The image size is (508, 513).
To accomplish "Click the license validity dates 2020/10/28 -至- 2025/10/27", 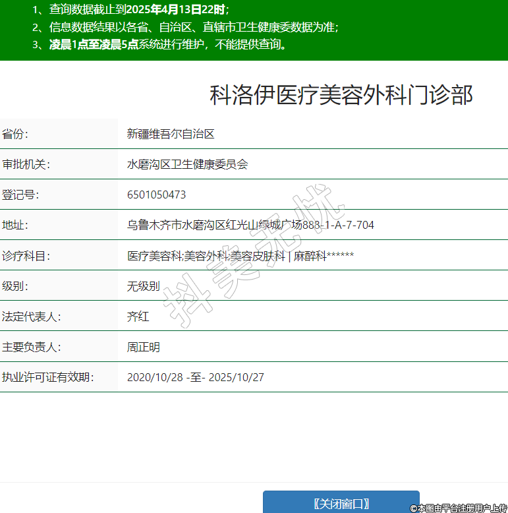I will coord(195,377).
